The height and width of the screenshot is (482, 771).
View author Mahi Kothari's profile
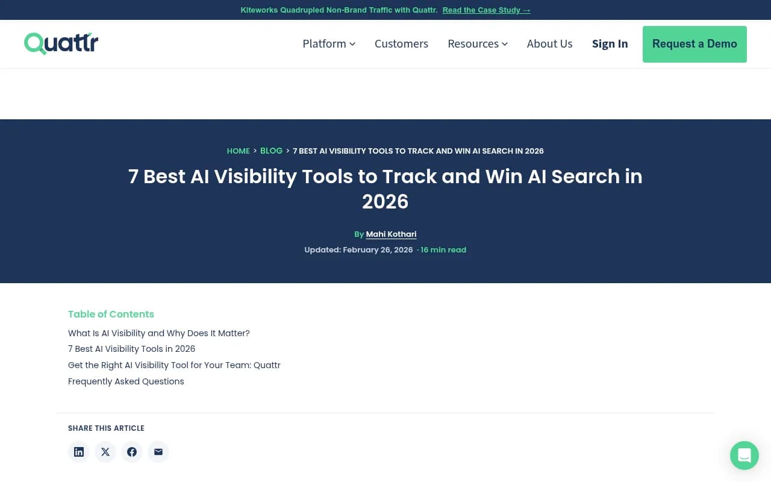click(391, 234)
